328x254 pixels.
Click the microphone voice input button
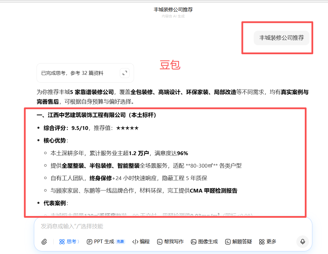click(302, 242)
